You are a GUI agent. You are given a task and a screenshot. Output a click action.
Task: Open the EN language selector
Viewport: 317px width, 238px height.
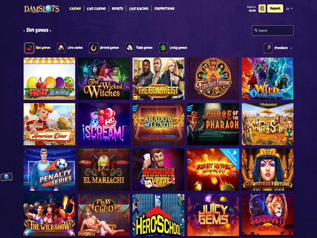[x=289, y=9]
